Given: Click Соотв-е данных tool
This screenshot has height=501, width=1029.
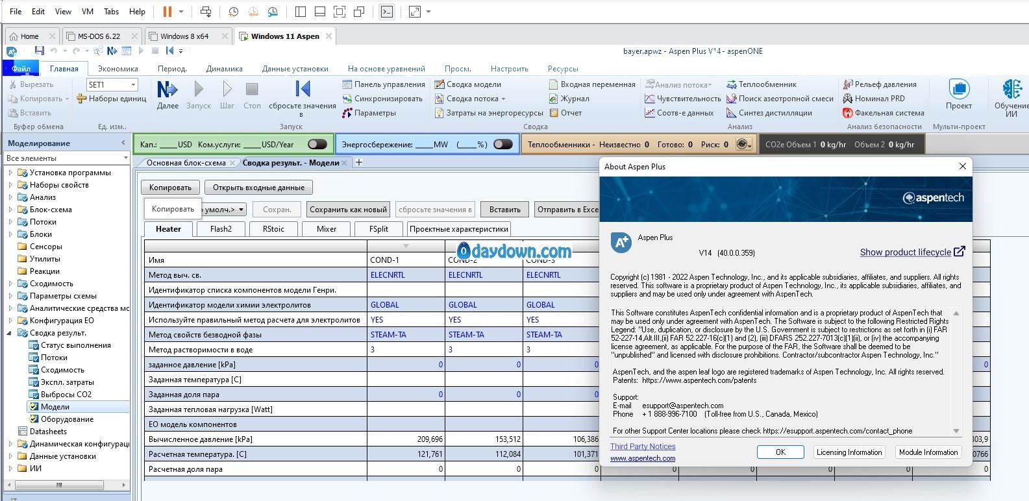Looking at the screenshot, I should tap(678, 113).
